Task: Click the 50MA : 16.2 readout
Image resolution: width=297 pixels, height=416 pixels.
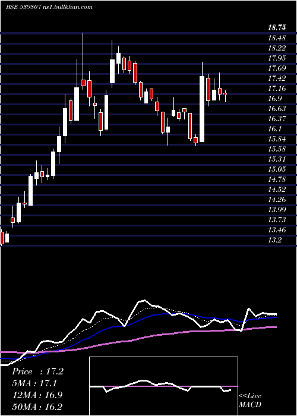Action: (x=37, y=406)
